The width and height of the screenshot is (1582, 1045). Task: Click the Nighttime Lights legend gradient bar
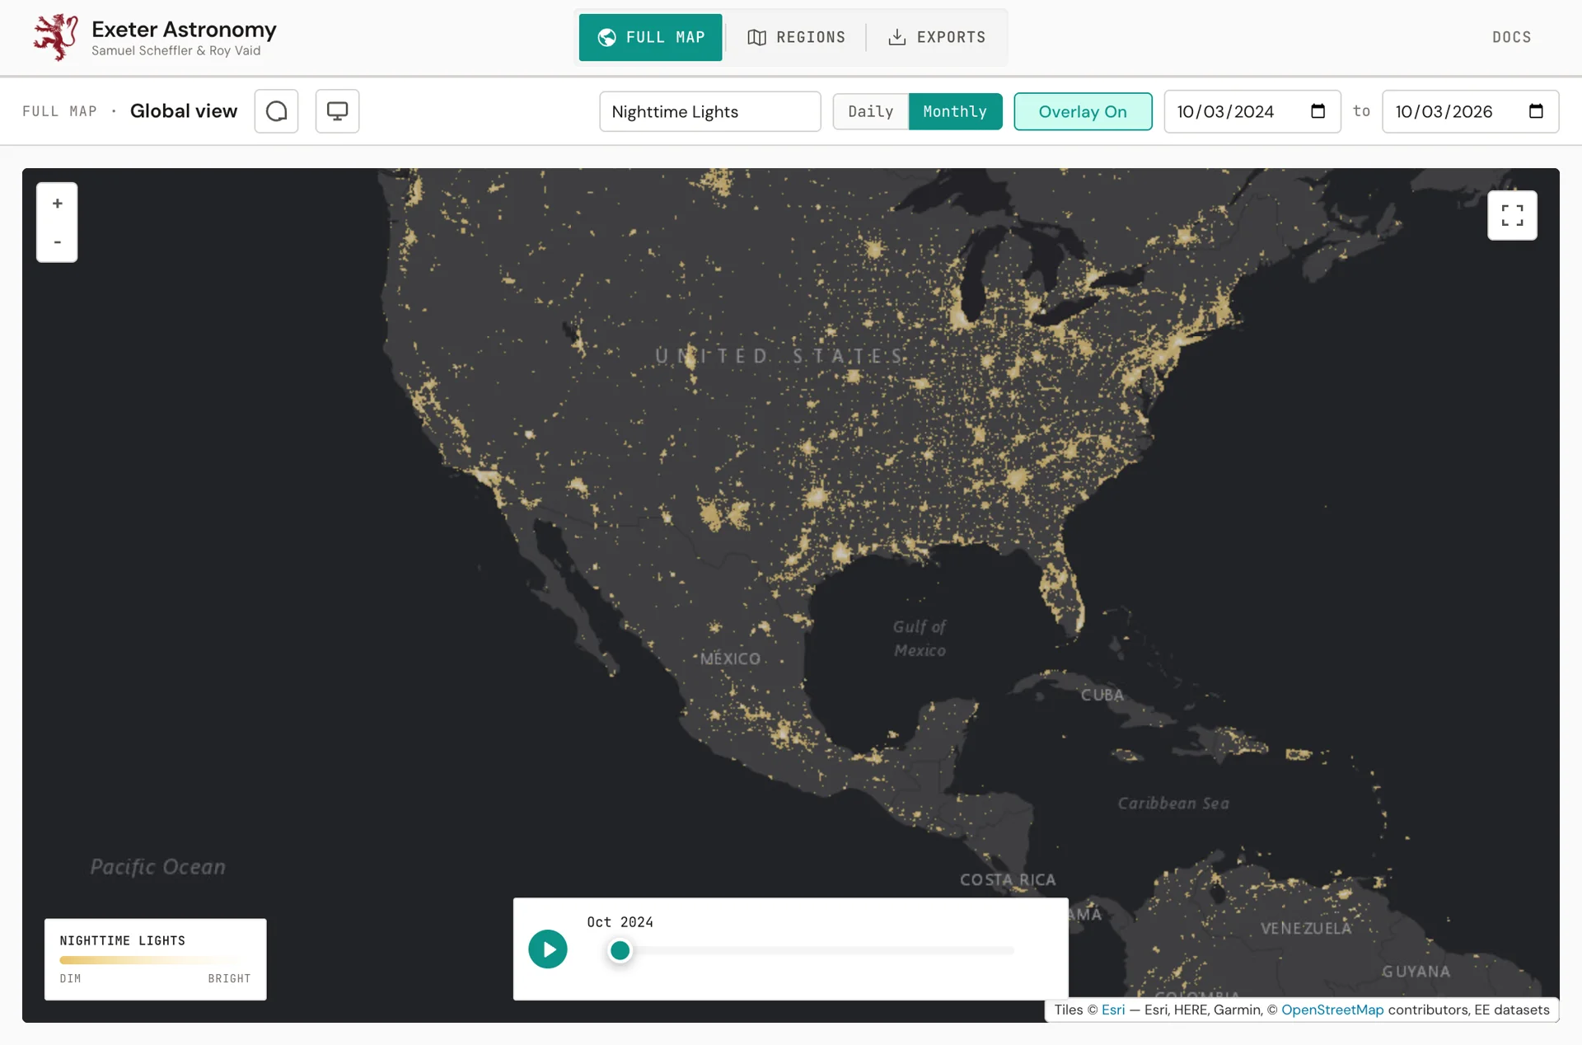tap(150, 960)
